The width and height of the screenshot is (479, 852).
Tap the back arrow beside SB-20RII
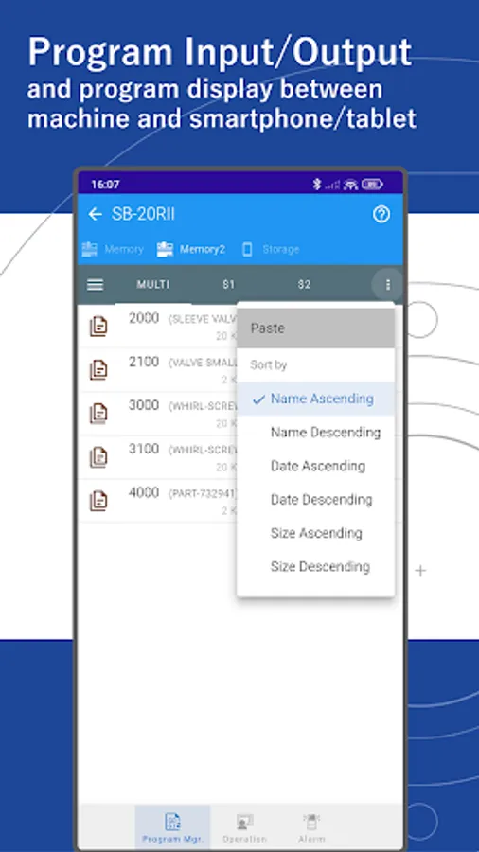(95, 214)
